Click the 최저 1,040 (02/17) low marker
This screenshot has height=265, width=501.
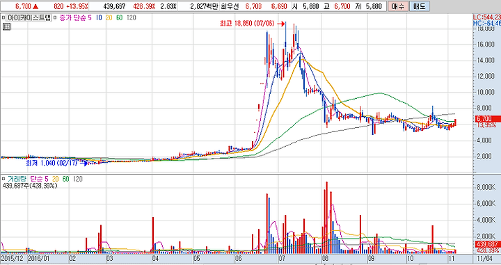click(x=56, y=163)
